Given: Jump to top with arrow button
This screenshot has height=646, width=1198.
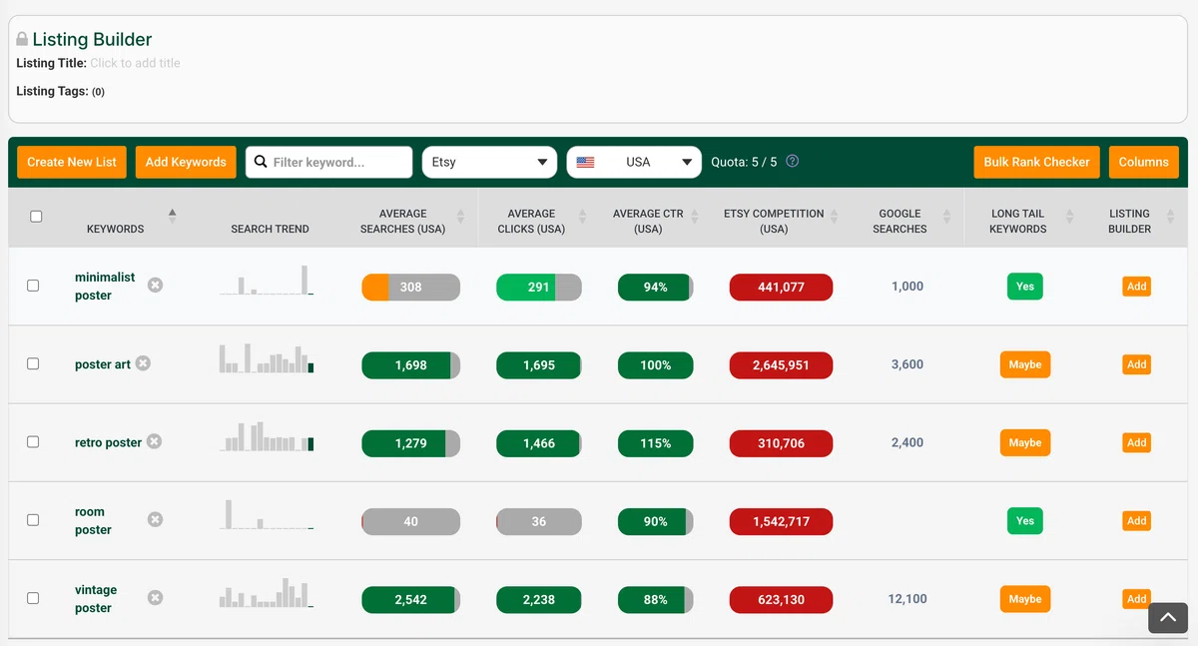Looking at the screenshot, I should tap(1168, 618).
